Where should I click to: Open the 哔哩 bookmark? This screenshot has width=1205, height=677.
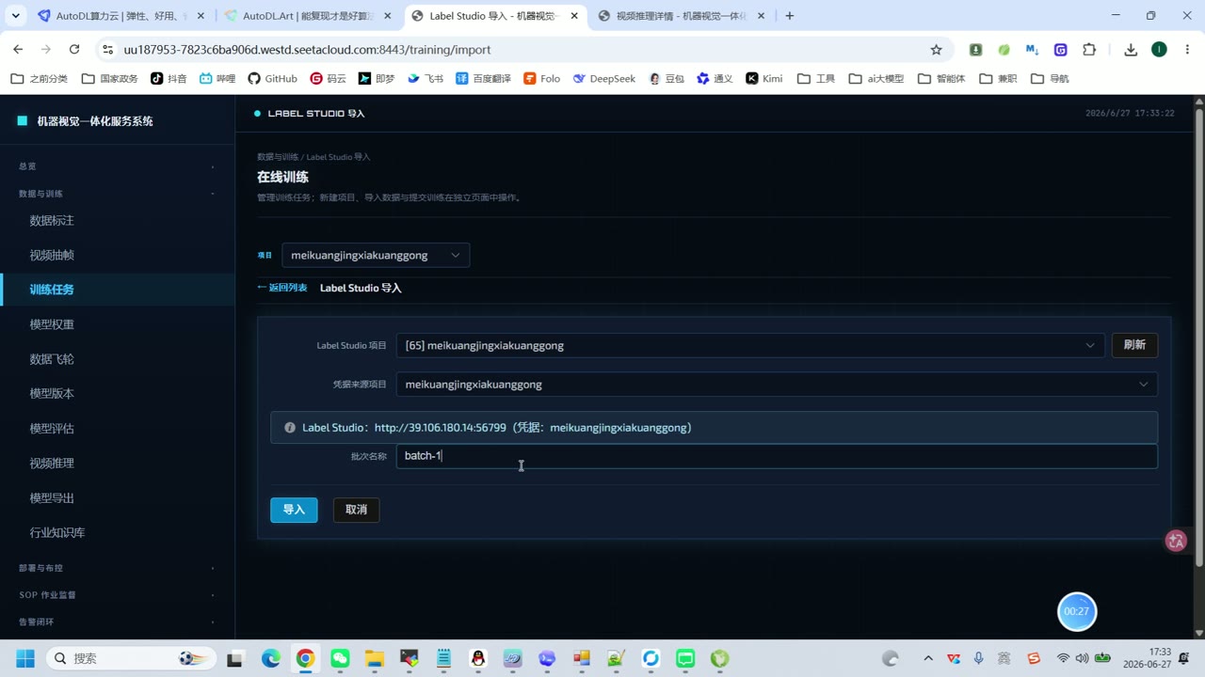point(217,78)
